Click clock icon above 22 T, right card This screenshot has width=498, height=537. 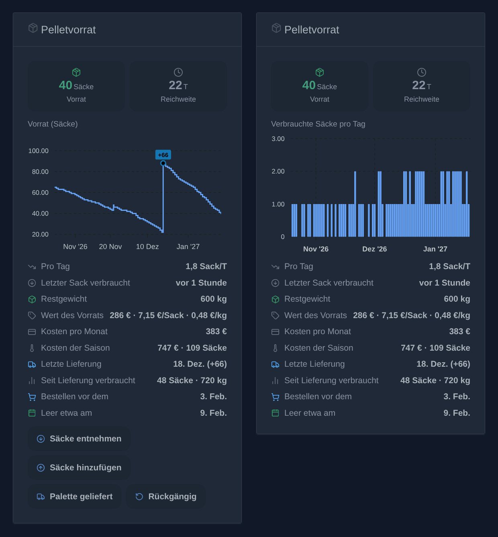[x=422, y=72]
